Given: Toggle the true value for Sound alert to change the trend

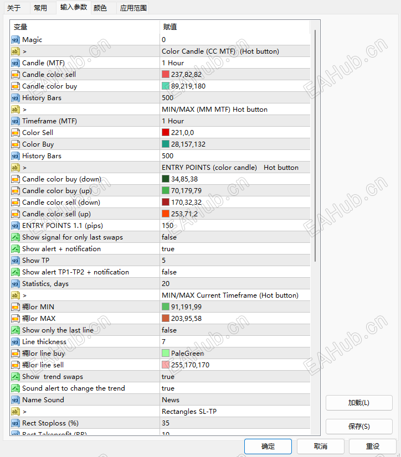Looking at the screenshot, I should pyautogui.click(x=168, y=388).
